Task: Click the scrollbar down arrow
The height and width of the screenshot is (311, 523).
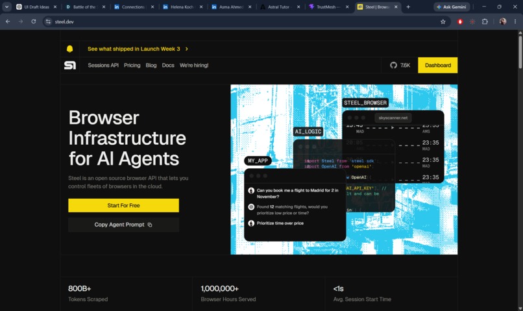Action: pyautogui.click(x=520, y=308)
